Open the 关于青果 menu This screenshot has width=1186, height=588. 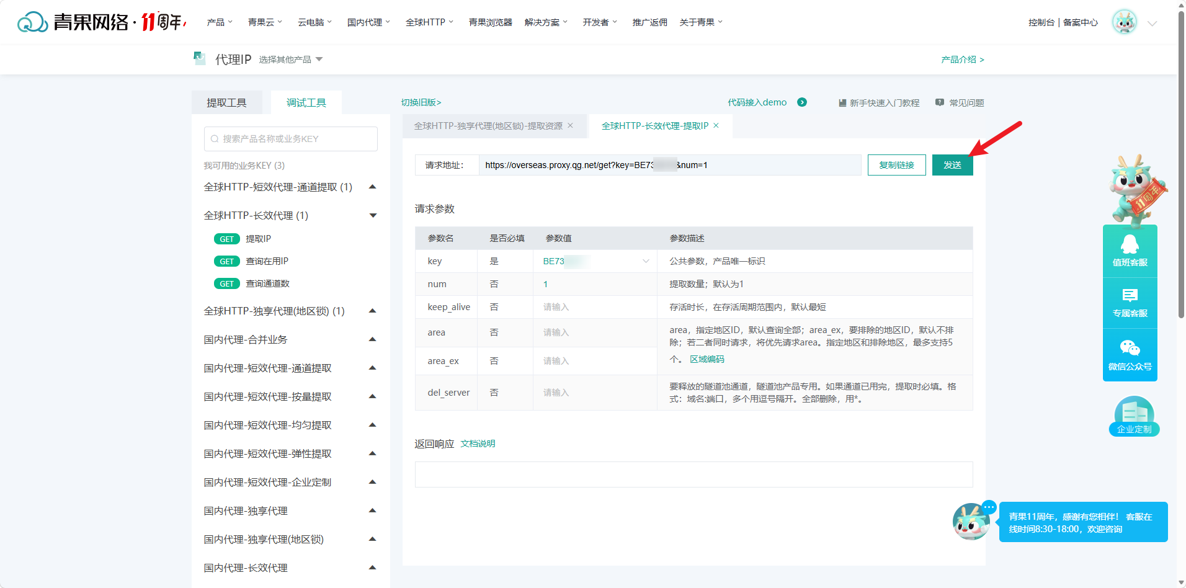click(x=701, y=22)
